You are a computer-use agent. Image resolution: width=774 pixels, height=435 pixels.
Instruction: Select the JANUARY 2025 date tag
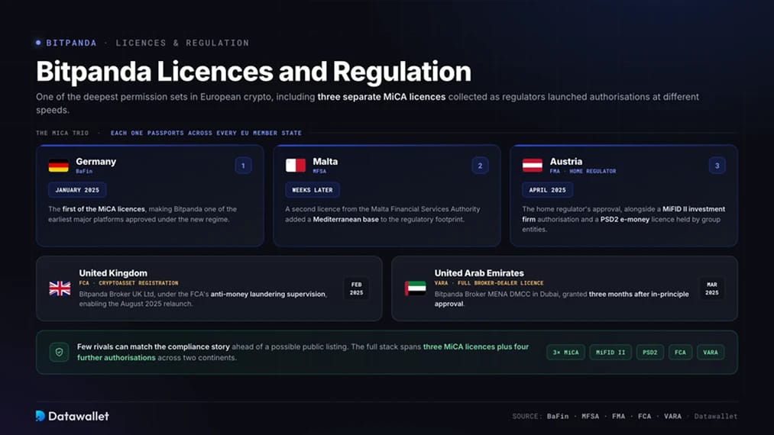point(77,190)
